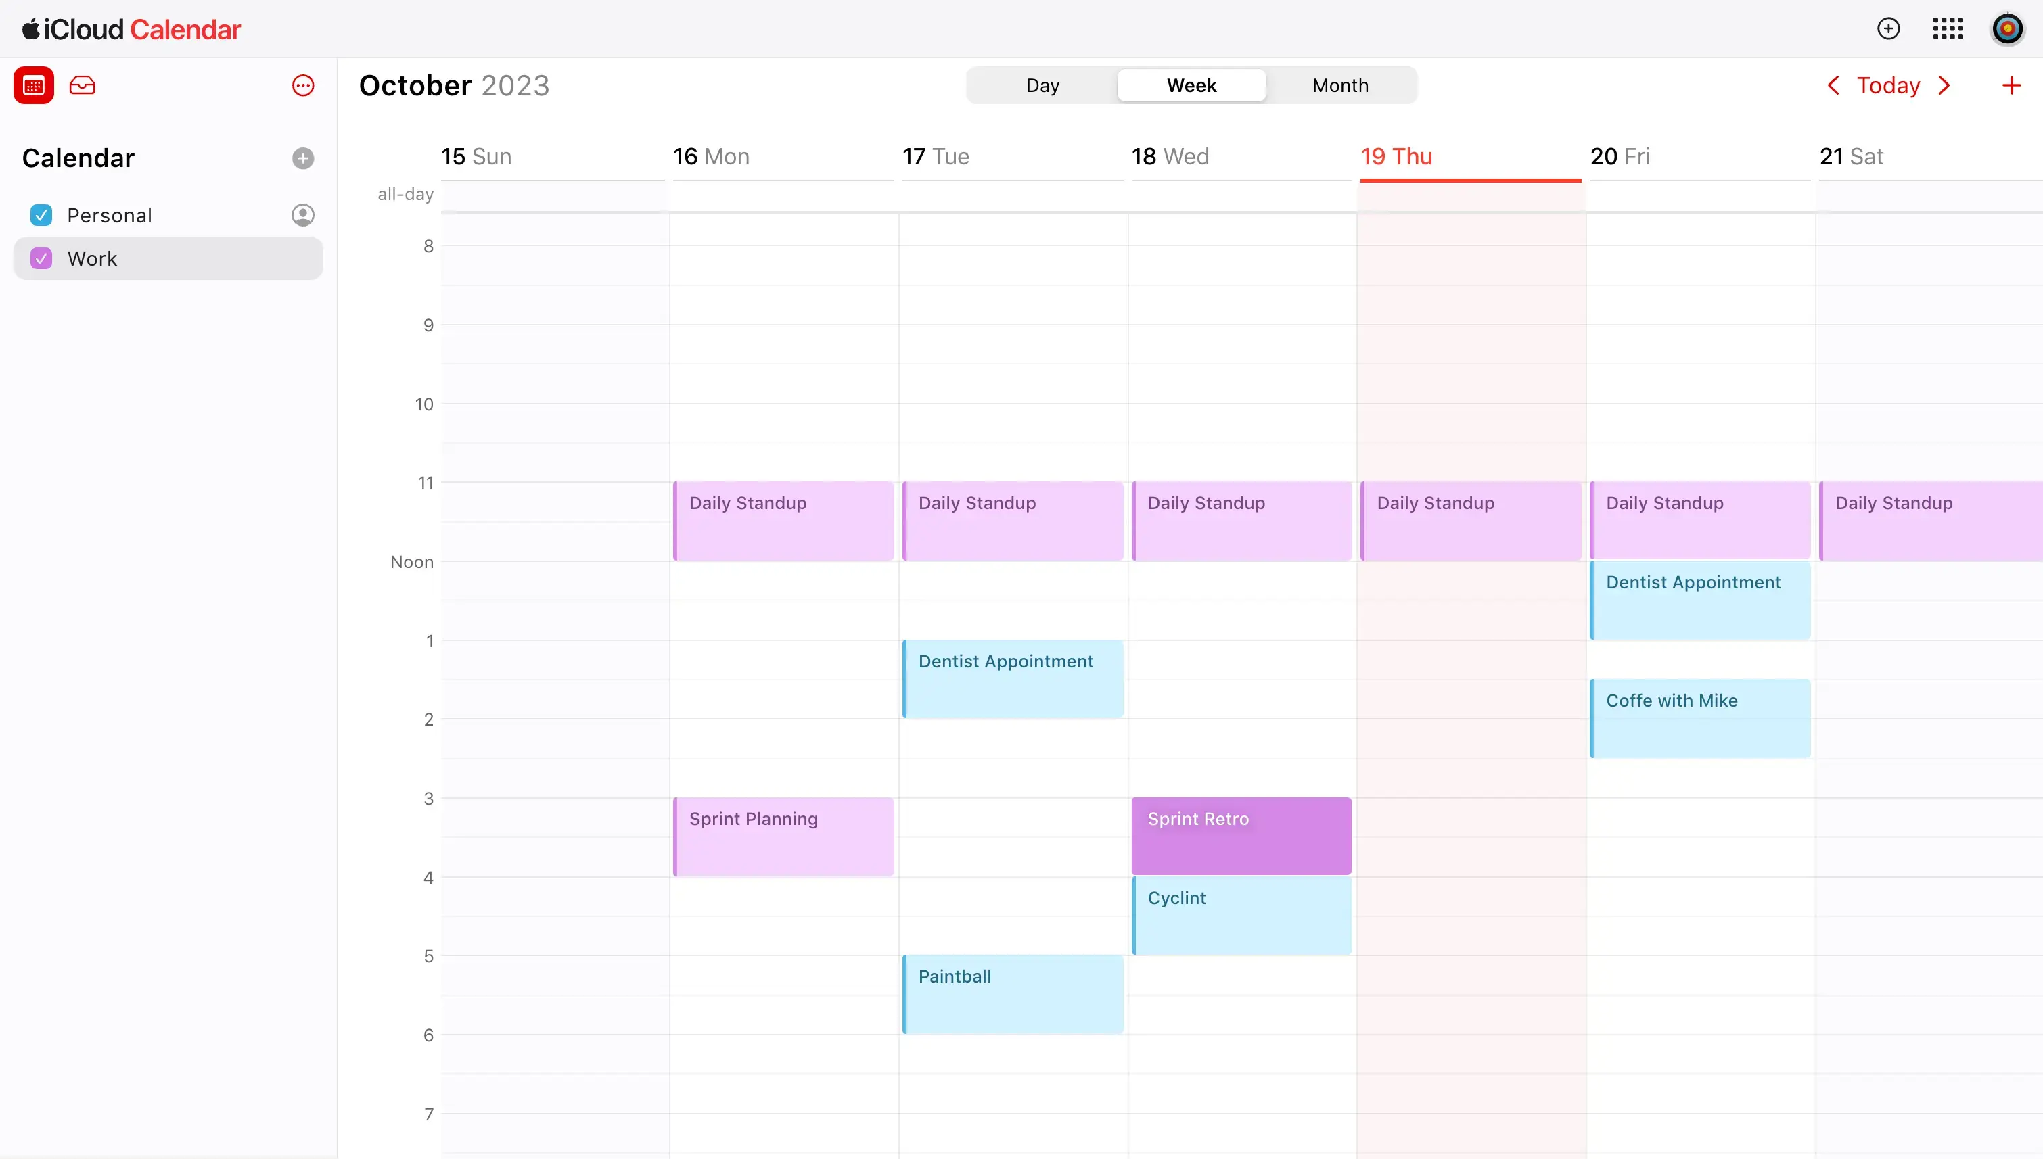Viewport: 2043px width, 1159px height.
Task: Expand the Calendar sidebar section header
Action: tap(77, 157)
